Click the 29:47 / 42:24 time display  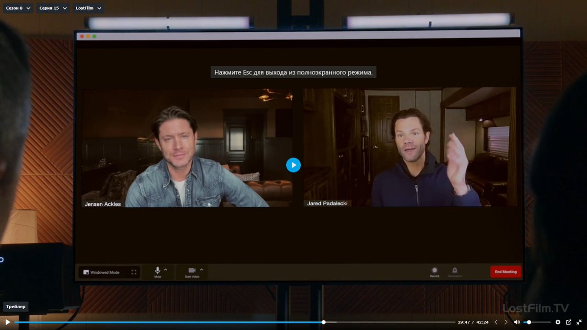tap(473, 322)
